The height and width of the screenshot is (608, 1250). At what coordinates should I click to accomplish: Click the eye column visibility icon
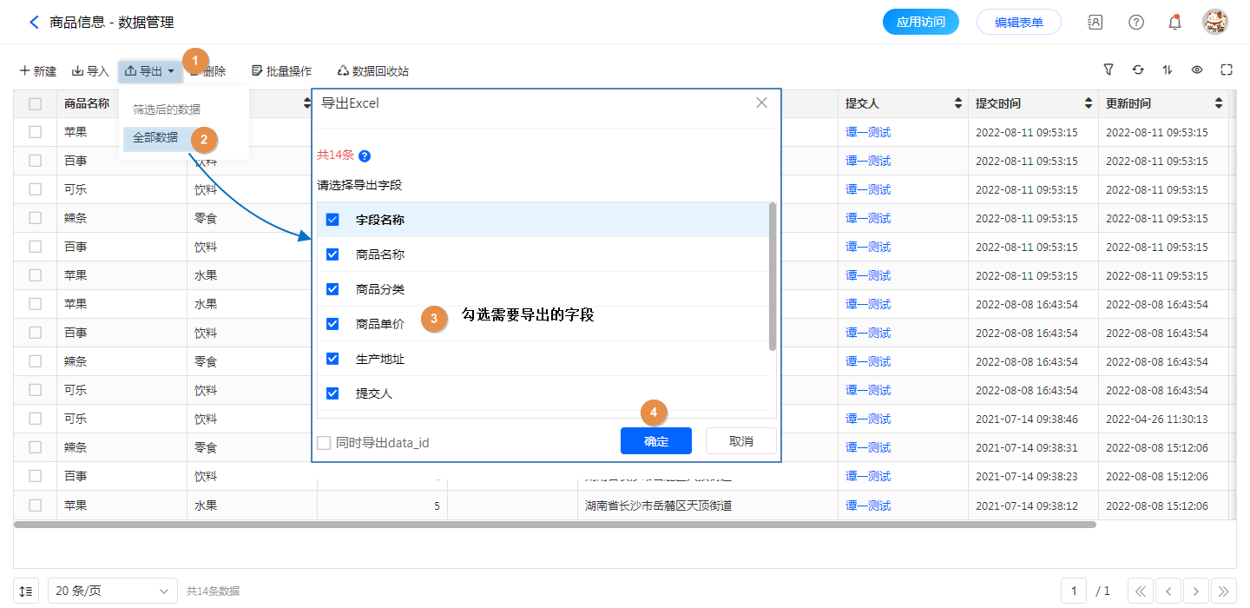pyautogui.click(x=1197, y=70)
